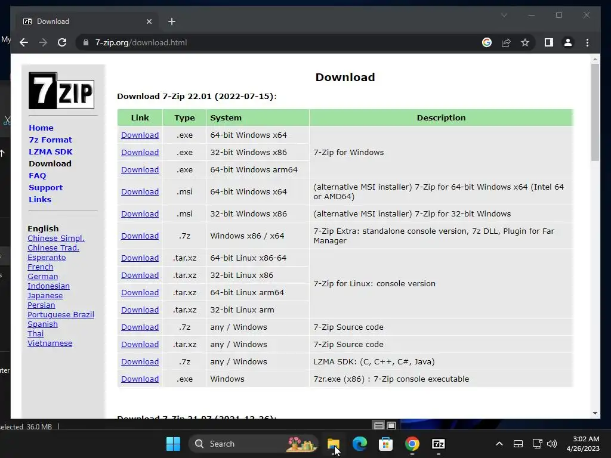Screen dimensions: 611x458
Task: Switch language to French
Action: 40,267
